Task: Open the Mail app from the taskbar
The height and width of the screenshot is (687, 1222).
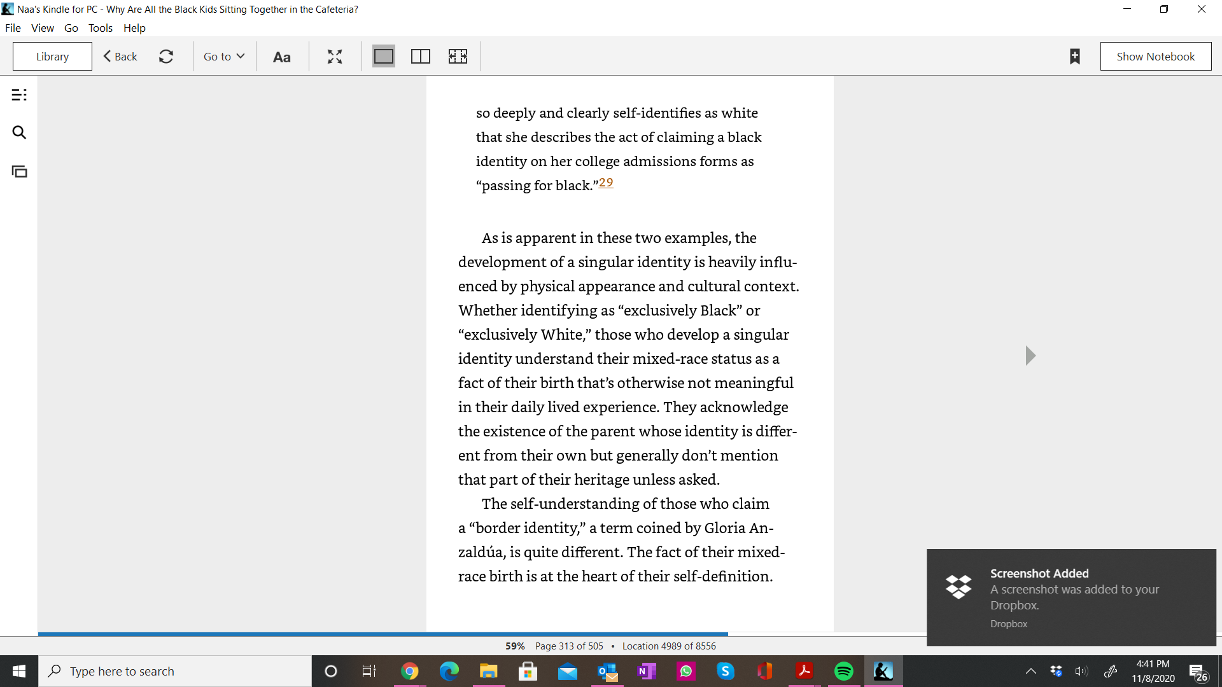Action: coord(568,671)
